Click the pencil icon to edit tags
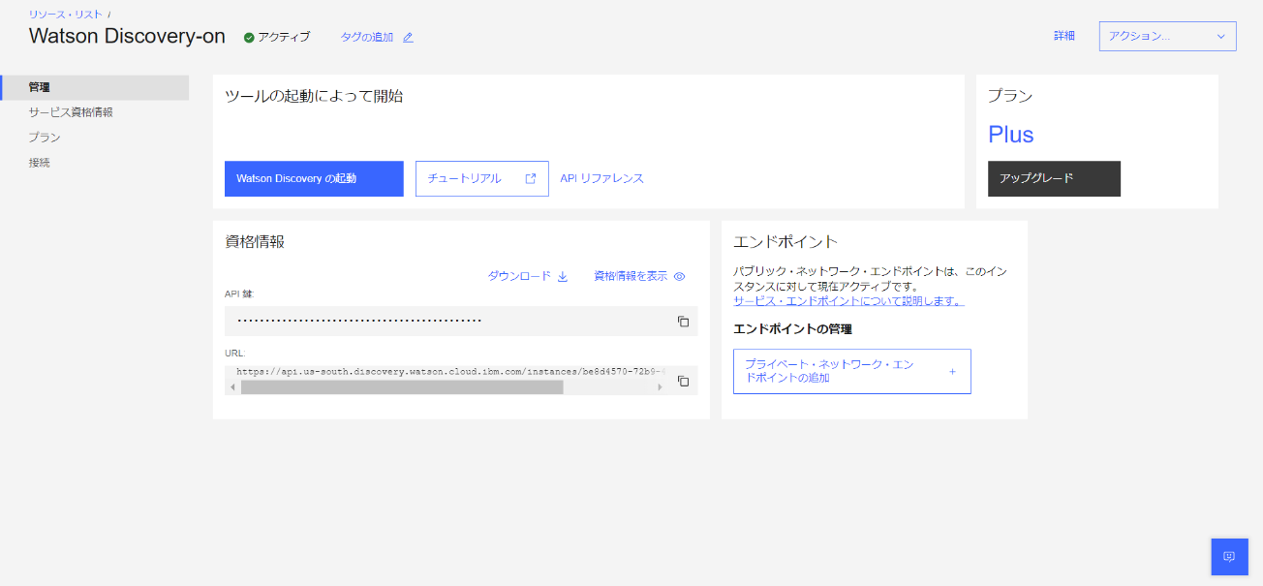This screenshot has width=1263, height=586. [408, 38]
